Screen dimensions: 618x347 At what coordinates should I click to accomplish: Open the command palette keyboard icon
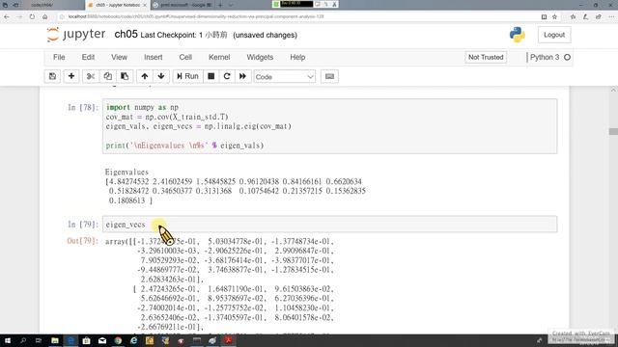coord(330,76)
